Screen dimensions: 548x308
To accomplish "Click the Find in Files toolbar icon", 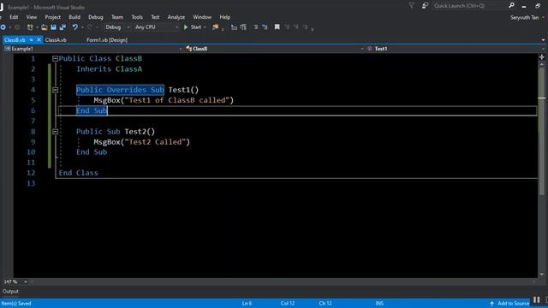I will pos(215,27).
